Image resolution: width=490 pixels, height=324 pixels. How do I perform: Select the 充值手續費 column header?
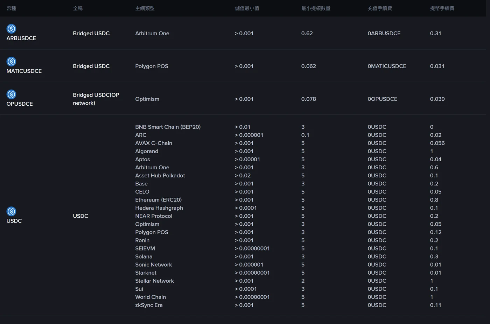[x=380, y=8]
